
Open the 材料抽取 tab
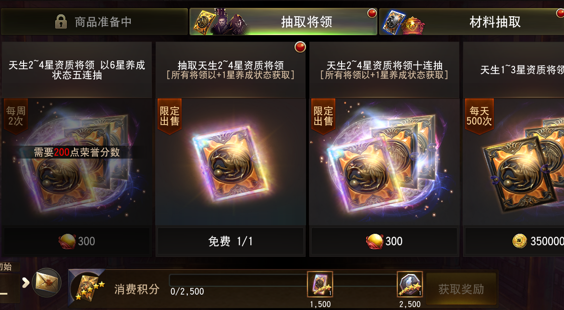[x=472, y=22]
